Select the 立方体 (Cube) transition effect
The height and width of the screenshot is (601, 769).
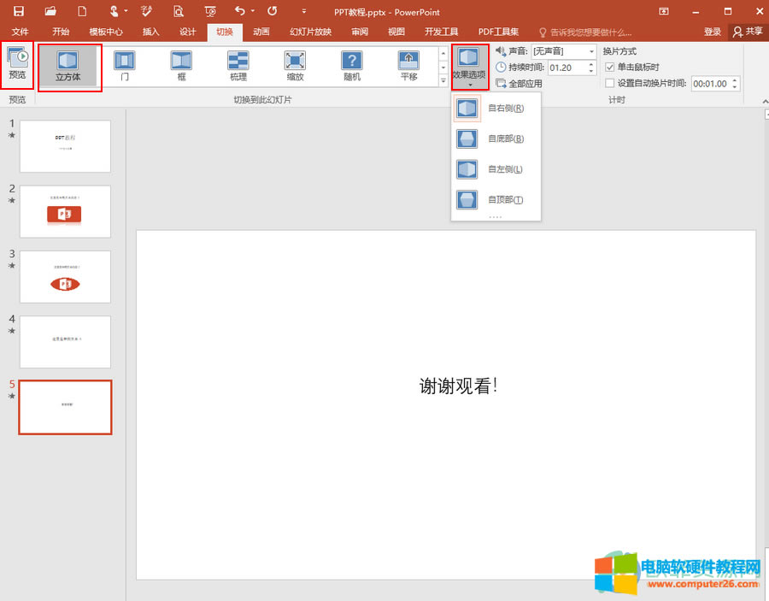(x=69, y=67)
